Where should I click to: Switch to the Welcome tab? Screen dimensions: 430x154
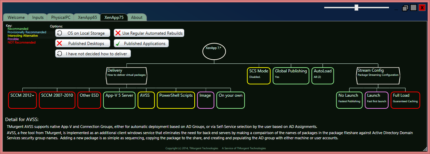click(16, 17)
